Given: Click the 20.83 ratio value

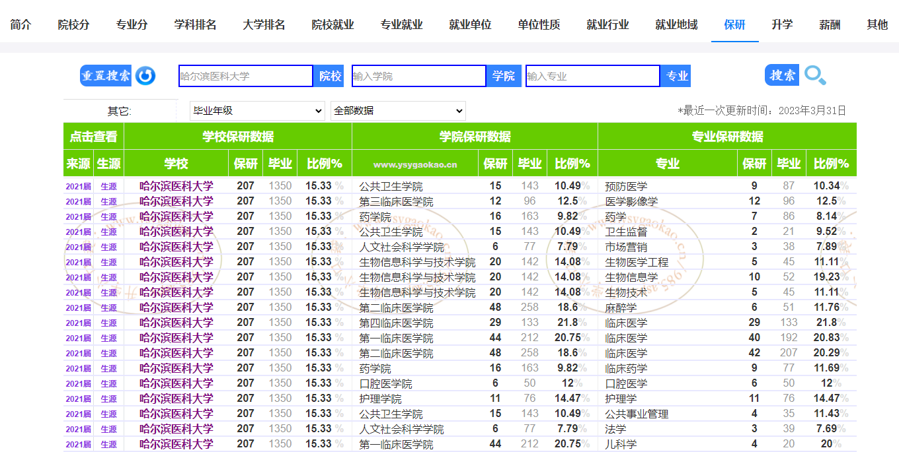Looking at the screenshot, I should tap(826, 338).
